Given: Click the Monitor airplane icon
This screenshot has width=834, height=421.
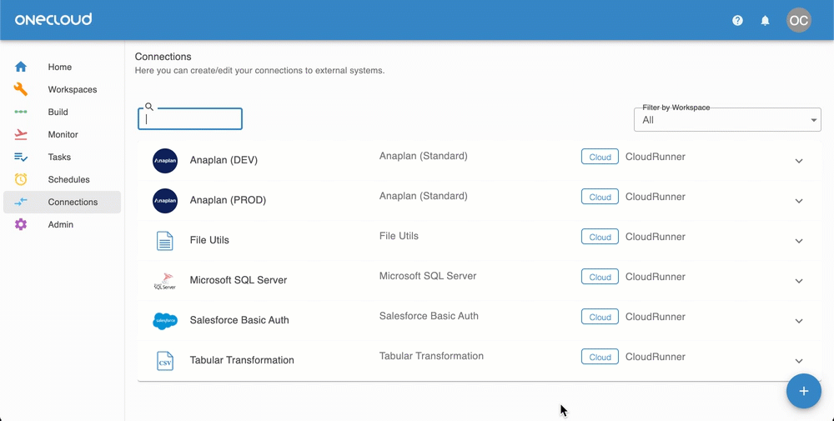Looking at the screenshot, I should click(x=21, y=134).
